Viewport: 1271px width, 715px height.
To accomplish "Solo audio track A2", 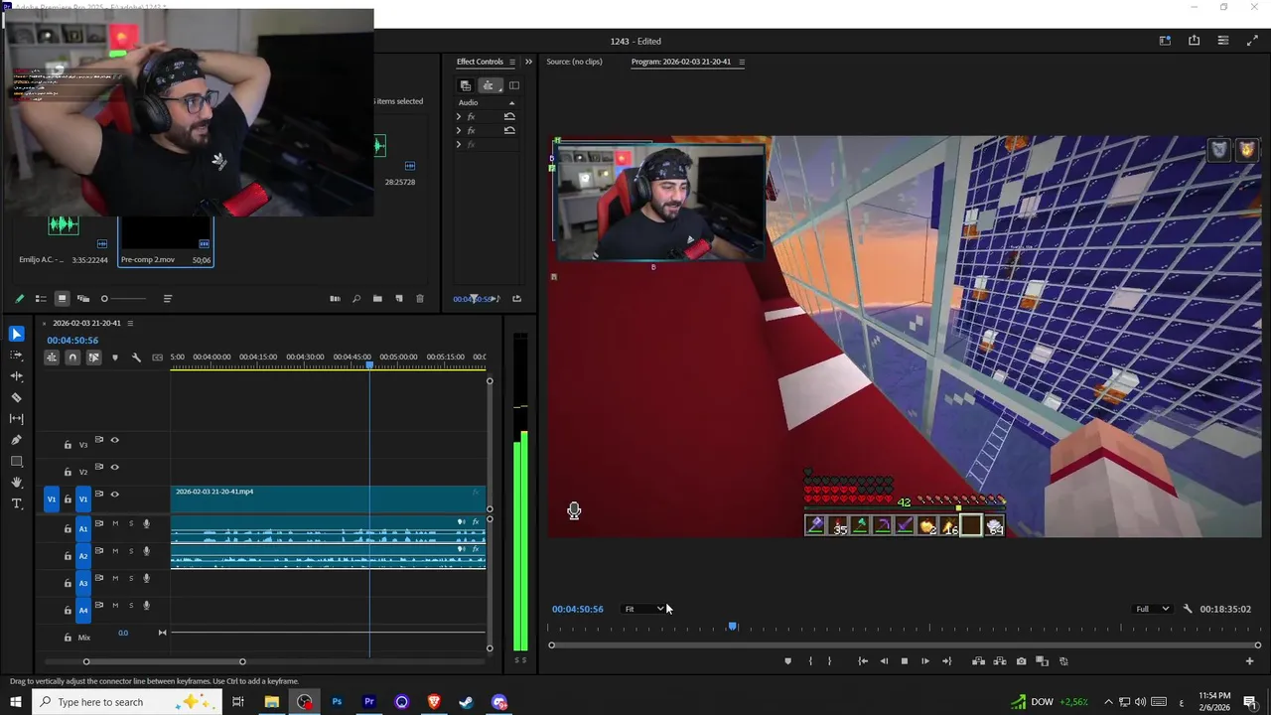I will (131, 551).
